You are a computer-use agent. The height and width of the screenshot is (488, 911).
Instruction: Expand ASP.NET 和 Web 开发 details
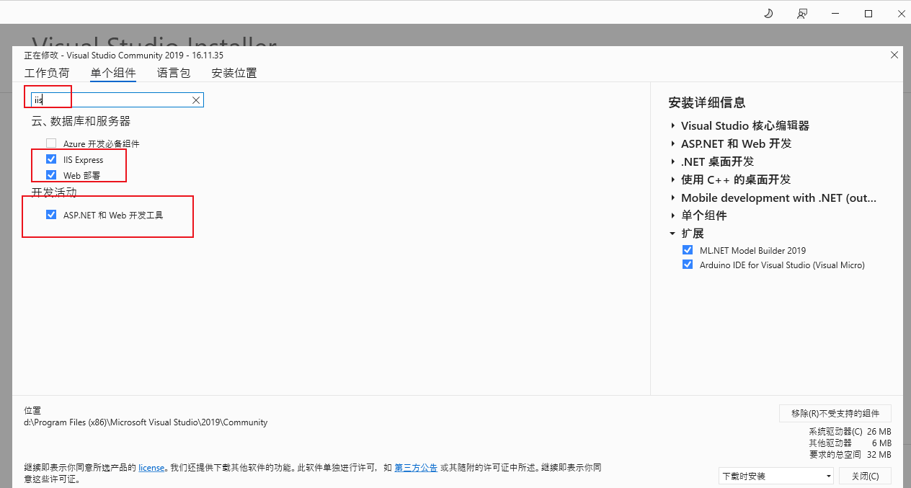pos(673,143)
